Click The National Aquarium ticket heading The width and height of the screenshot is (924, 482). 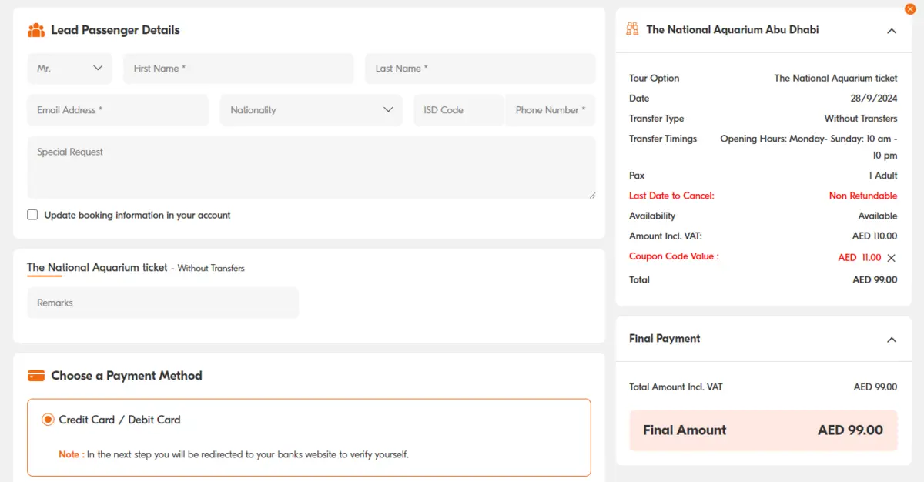97,267
